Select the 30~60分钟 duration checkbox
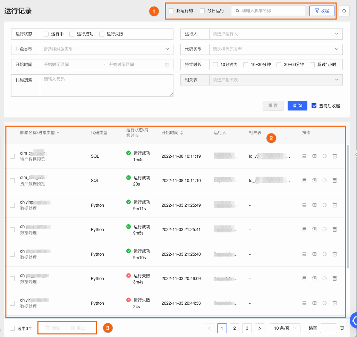The height and width of the screenshot is (337, 357). pos(279,65)
